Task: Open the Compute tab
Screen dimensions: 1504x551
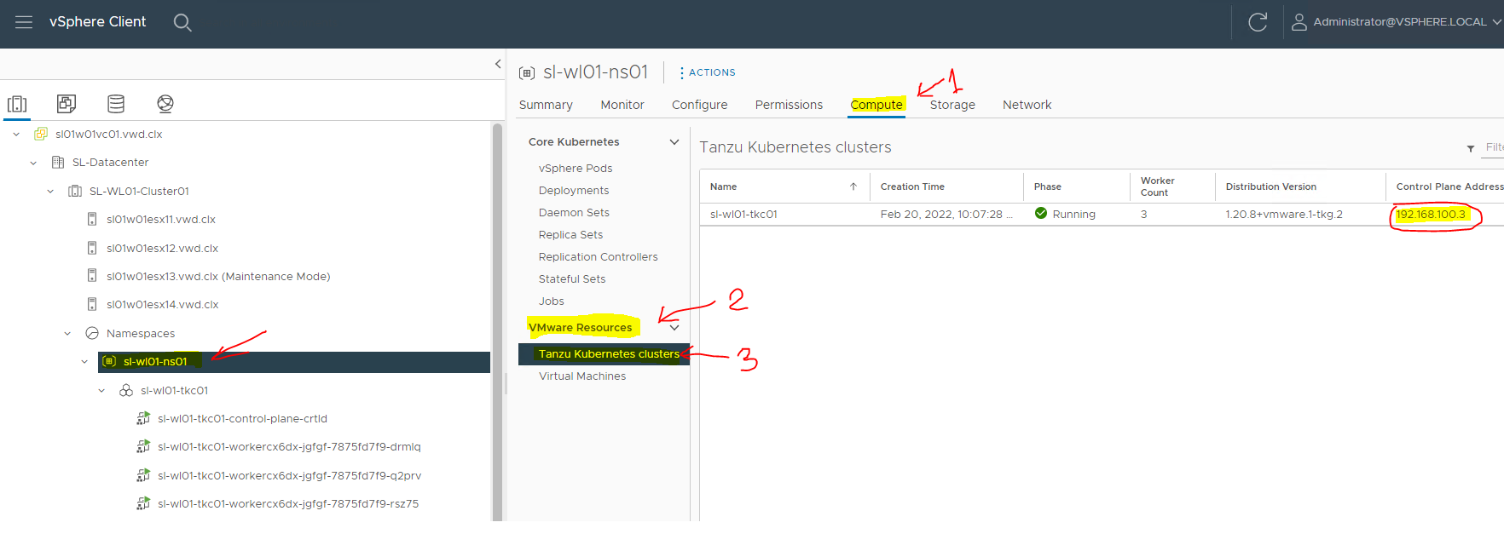Action: (x=876, y=105)
